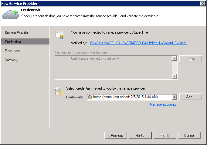Click 'Thumbprint for certificate verification:' label
207x145 pixels.
(81, 53)
